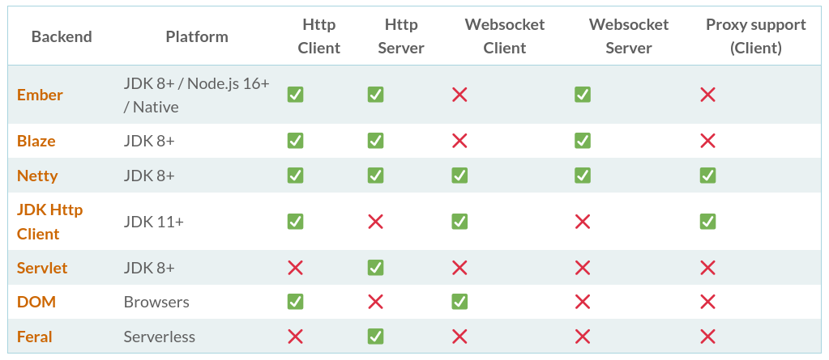Click Feral's Http Server green checkmark
829x360 pixels.
(375, 337)
